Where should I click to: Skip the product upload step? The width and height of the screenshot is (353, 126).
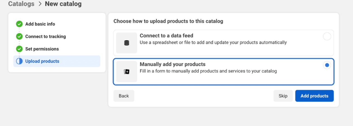coord(283,96)
